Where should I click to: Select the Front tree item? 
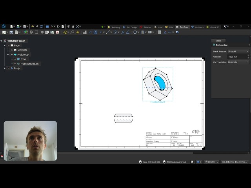[x=24, y=59]
